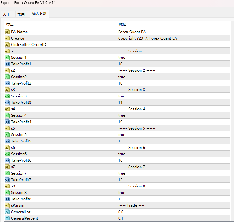Select the TakeProfit1 value 10
The width and height of the screenshot is (234, 222).
coord(174,64)
